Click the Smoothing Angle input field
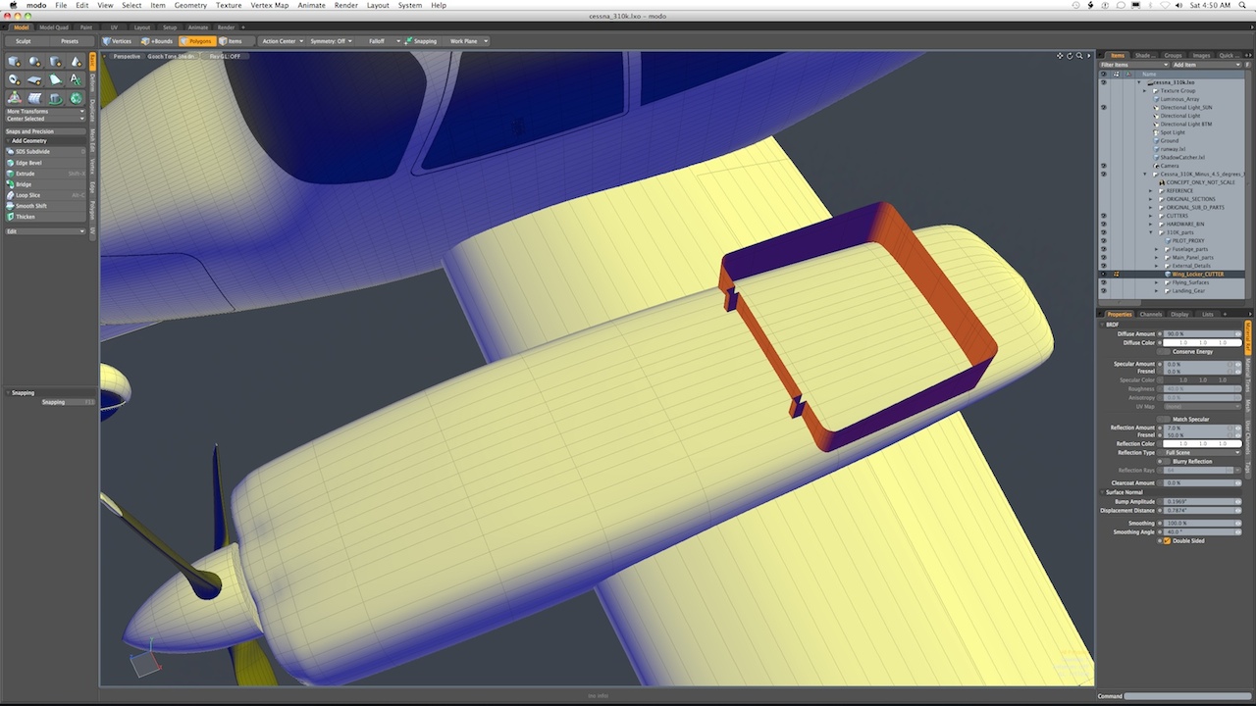This screenshot has height=706, width=1256. [1202, 532]
